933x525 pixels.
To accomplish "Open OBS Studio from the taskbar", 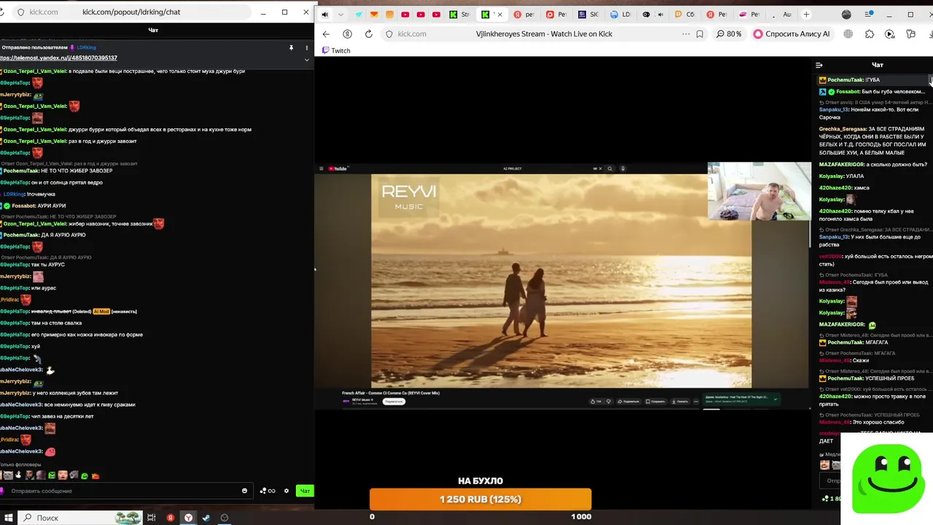I will 225,518.
